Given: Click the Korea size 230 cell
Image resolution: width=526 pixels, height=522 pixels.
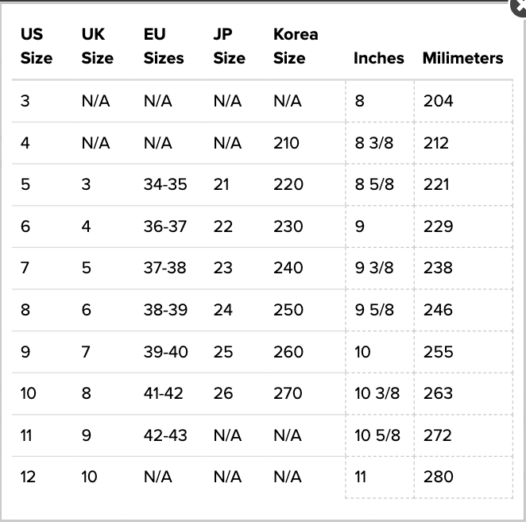Looking at the screenshot, I should 288,226.
